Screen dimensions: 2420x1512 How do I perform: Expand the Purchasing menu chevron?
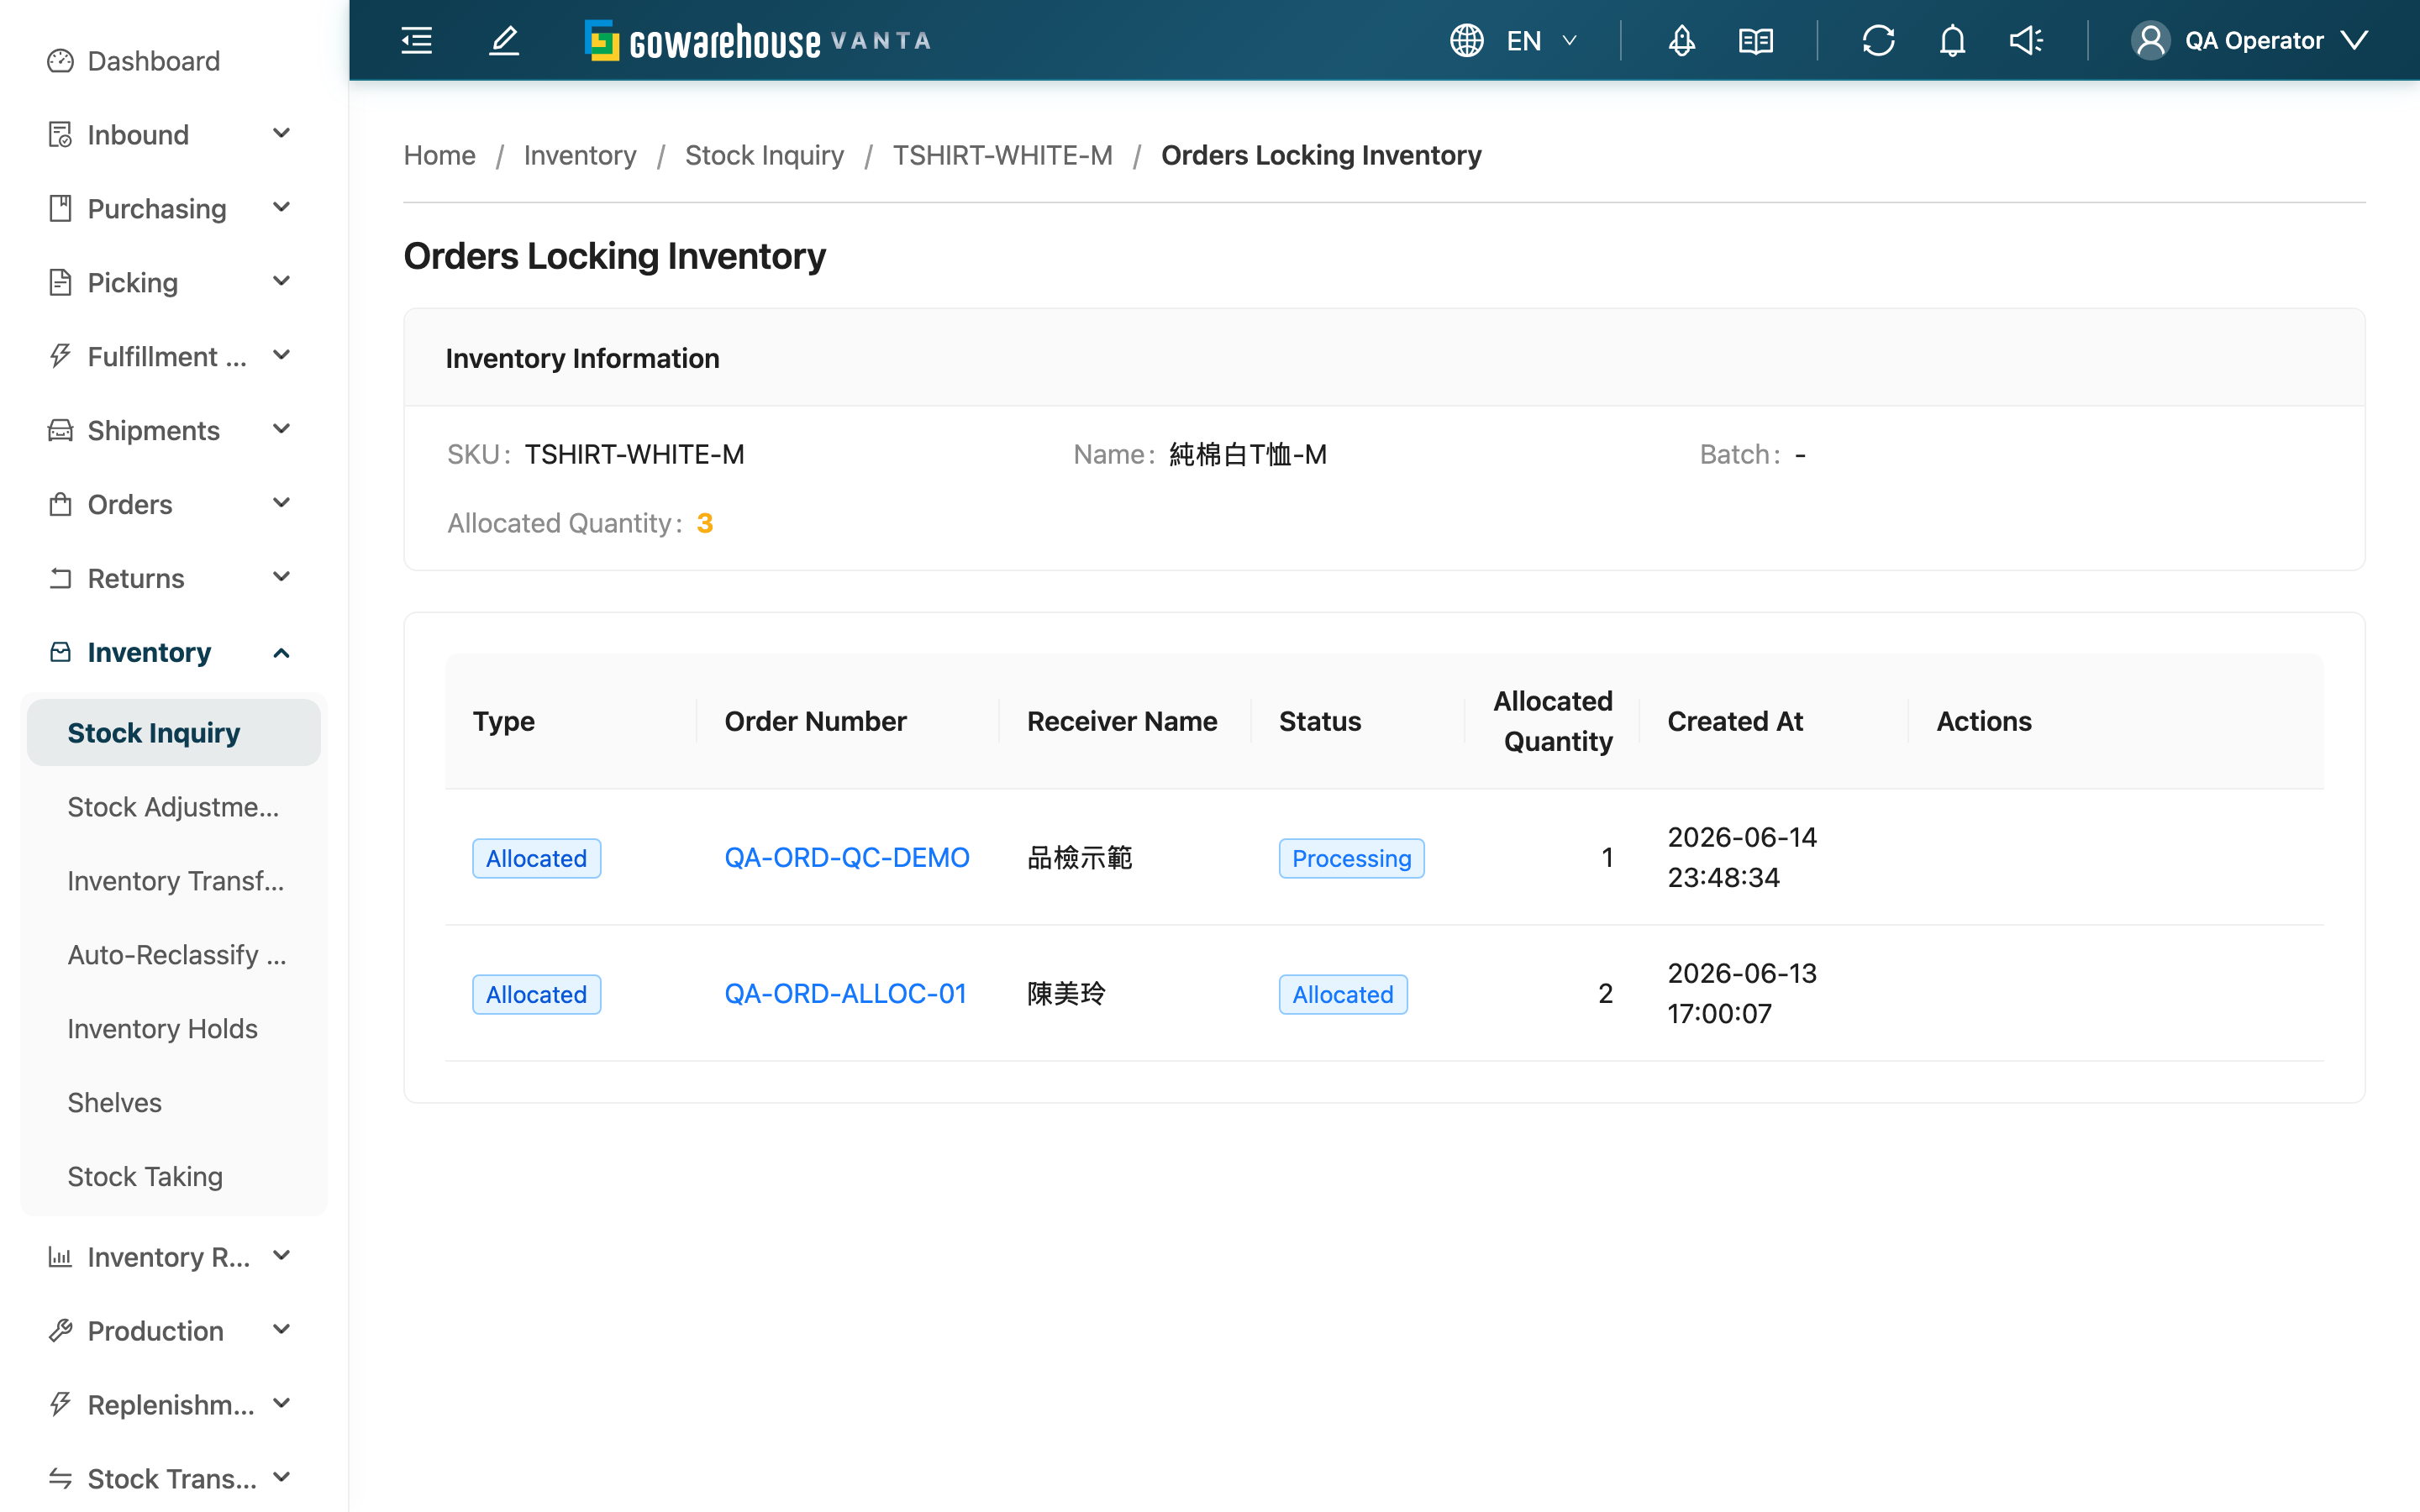point(282,207)
